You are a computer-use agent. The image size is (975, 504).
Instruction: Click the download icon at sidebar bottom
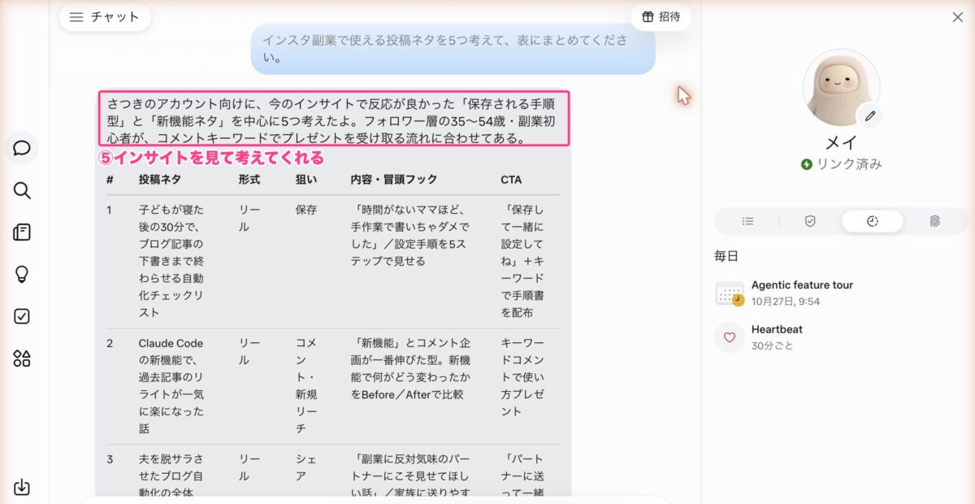(x=22, y=487)
